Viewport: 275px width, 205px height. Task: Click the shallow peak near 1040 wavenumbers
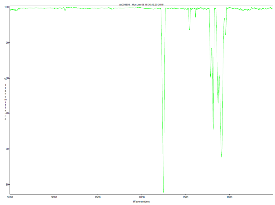(x=226, y=34)
